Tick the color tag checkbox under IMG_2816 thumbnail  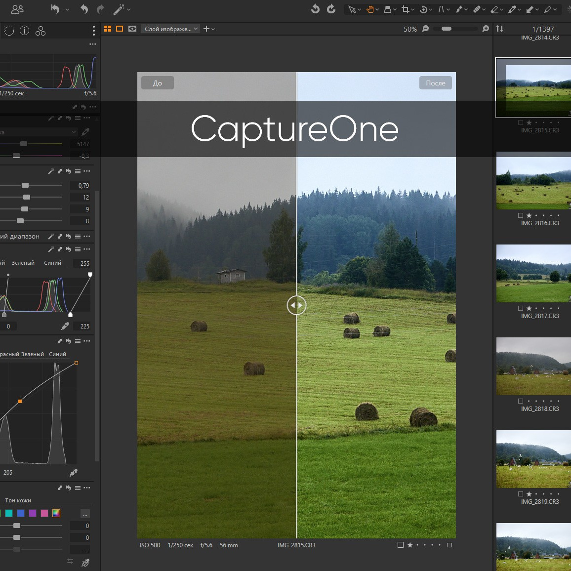pos(521,215)
